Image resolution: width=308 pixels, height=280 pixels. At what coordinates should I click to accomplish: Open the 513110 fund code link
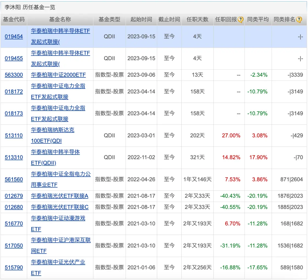[14, 135]
